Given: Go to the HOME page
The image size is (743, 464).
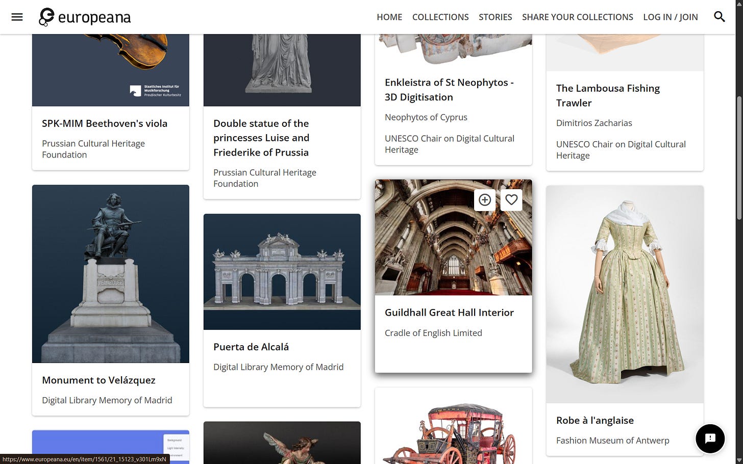Looking at the screenshot, I should pos(389,17).
